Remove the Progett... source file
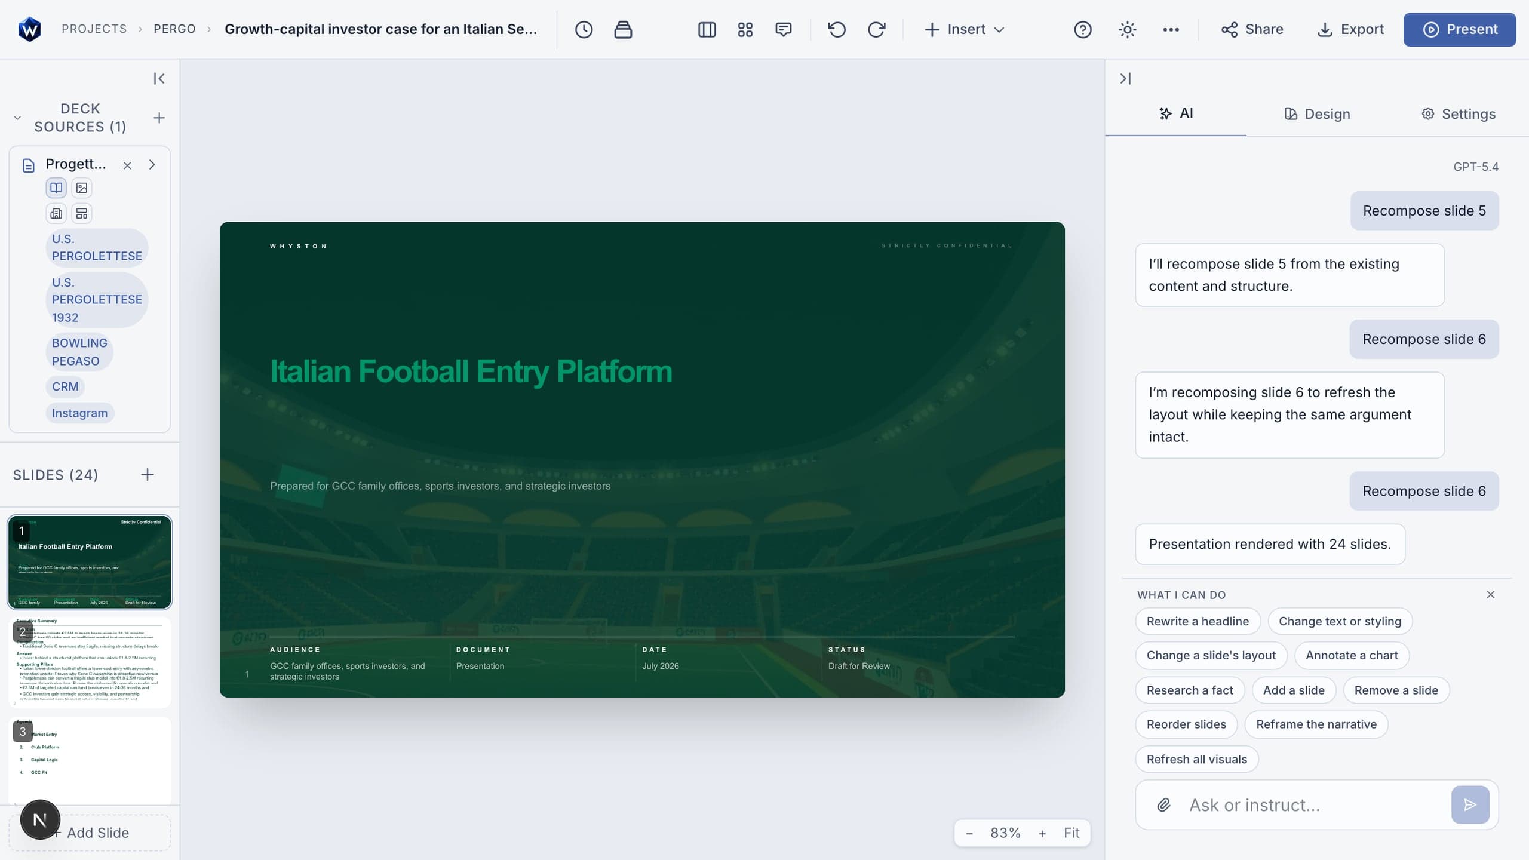 coord(127,165)
